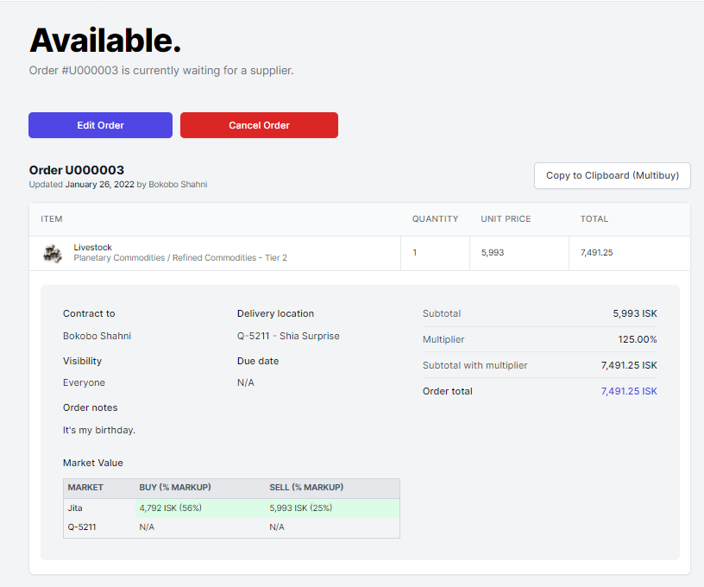This screenshot has width=704, height=587.
Task: Click the ITEM column header
Action: [52, 218]
